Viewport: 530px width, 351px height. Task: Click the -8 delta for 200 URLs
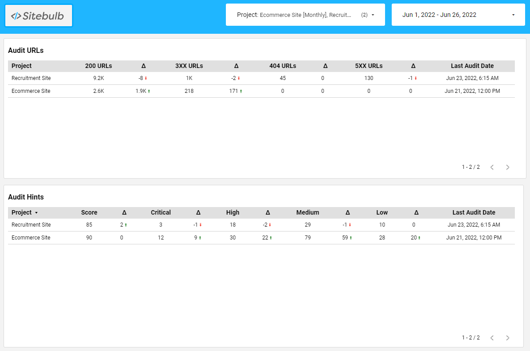coord(141,78)
